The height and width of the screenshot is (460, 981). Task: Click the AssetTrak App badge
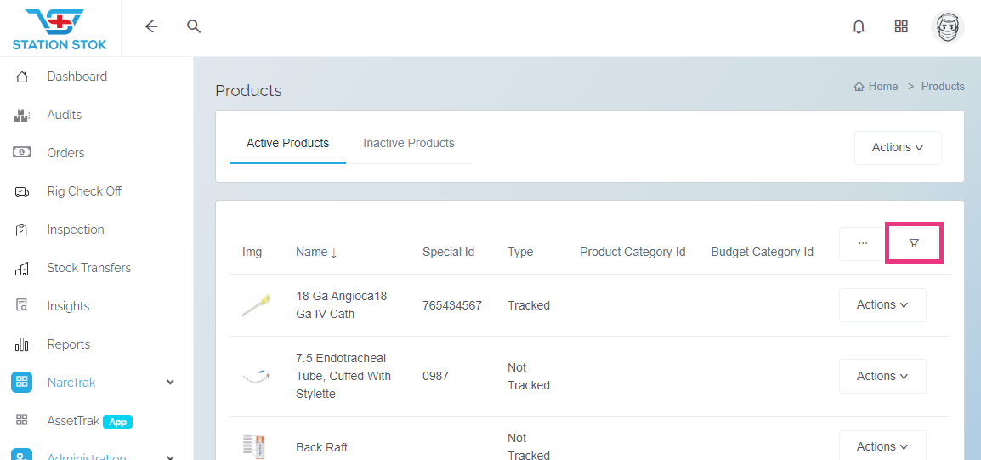(x=117, y=422)
